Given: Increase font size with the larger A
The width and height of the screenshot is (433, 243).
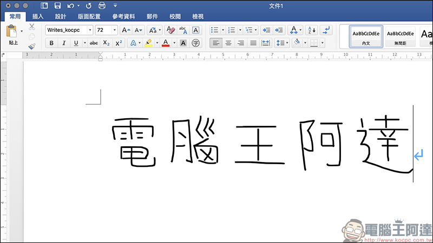Looking at the screenshot, I should tap(126, 30).
